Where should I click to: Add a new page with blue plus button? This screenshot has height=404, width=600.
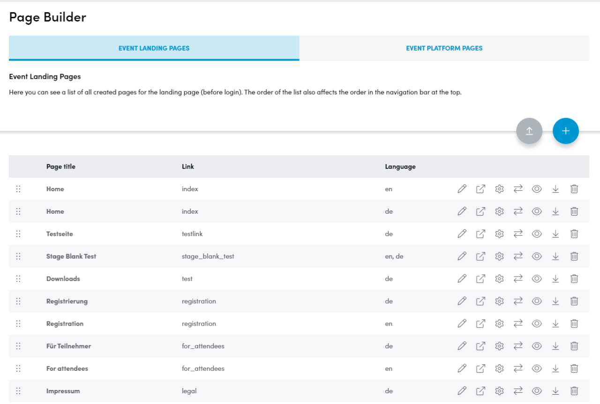(566, 131)
